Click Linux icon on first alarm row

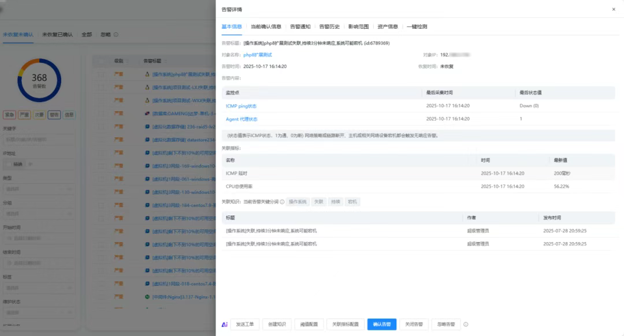coord(147,74)
